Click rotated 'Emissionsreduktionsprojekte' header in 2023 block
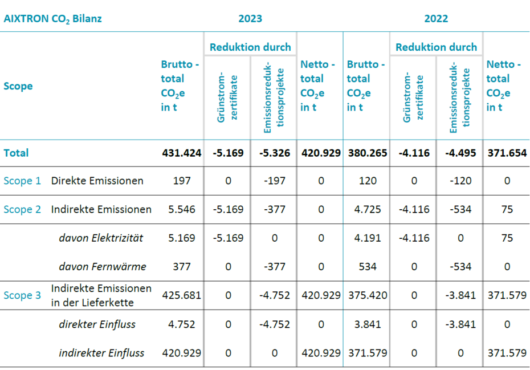The height and width of the screenshot is (370, 530). pyautogui.click(x=274, y=97)
